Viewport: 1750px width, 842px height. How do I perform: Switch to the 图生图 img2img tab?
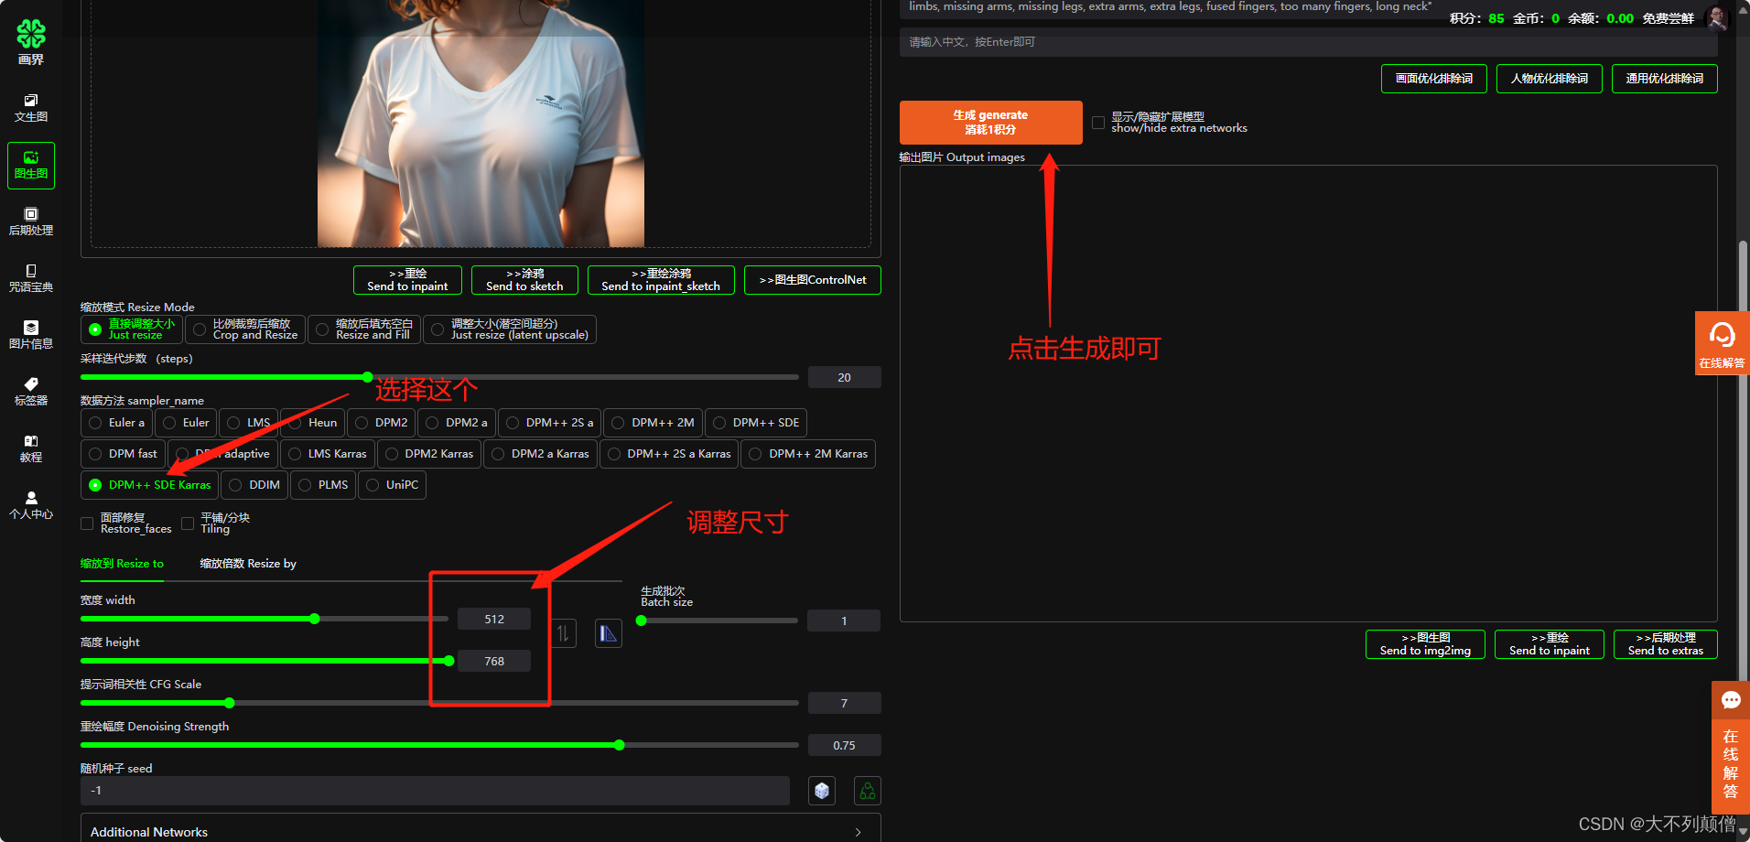pyautogui.click(x=30, y=166)
